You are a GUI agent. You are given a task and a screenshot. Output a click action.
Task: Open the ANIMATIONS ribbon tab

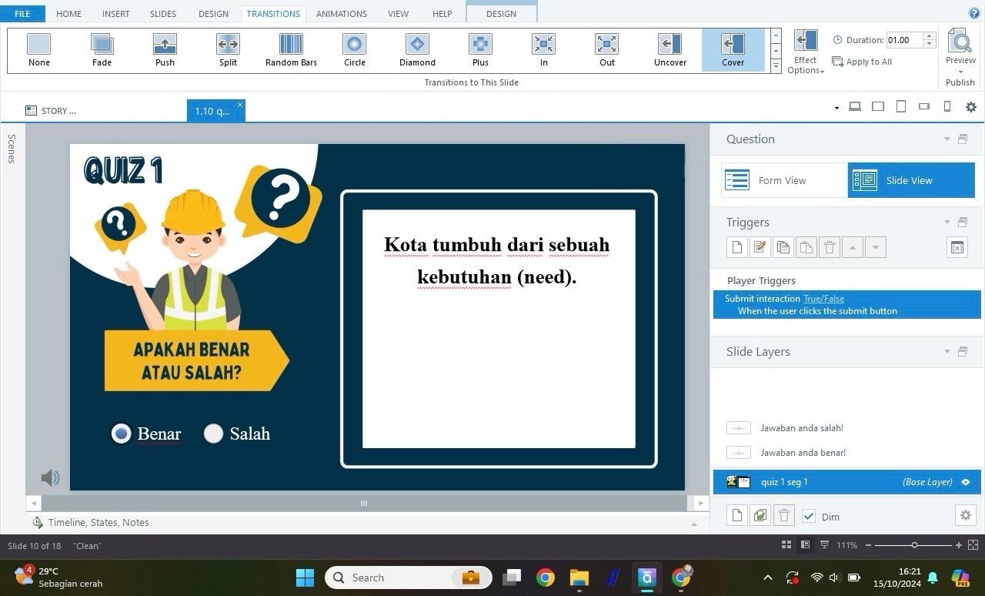click(342, 14)
